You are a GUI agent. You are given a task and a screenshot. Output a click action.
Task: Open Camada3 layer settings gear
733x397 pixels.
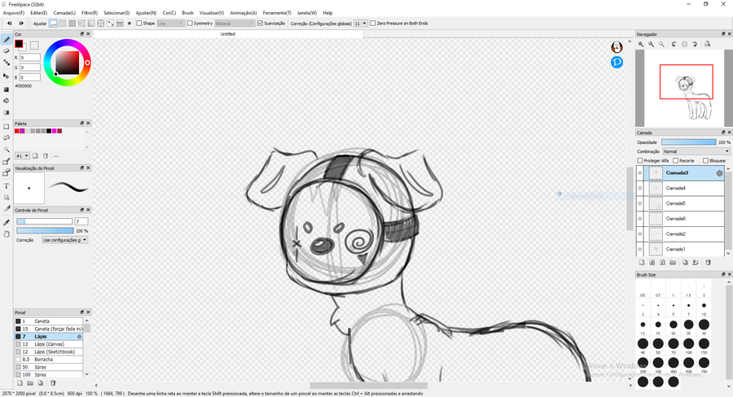[719, 173]
